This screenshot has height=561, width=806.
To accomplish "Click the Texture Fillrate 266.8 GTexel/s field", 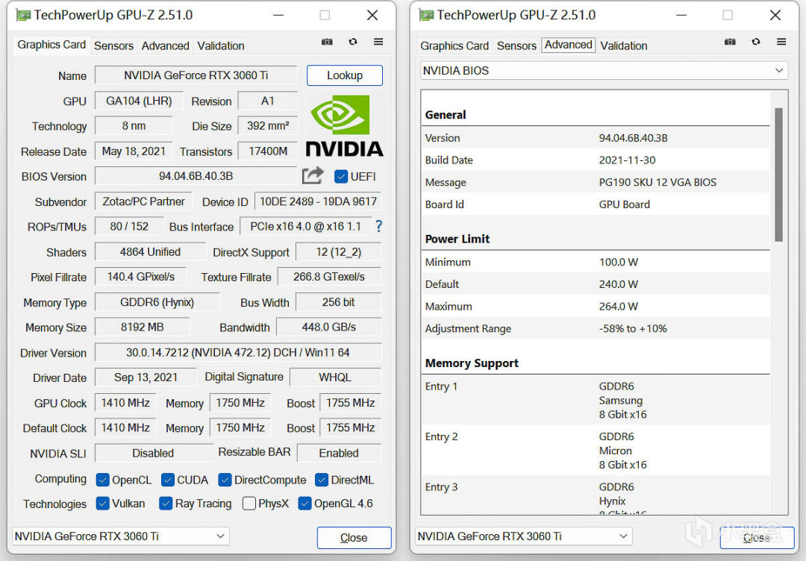I will pos(329,276).
